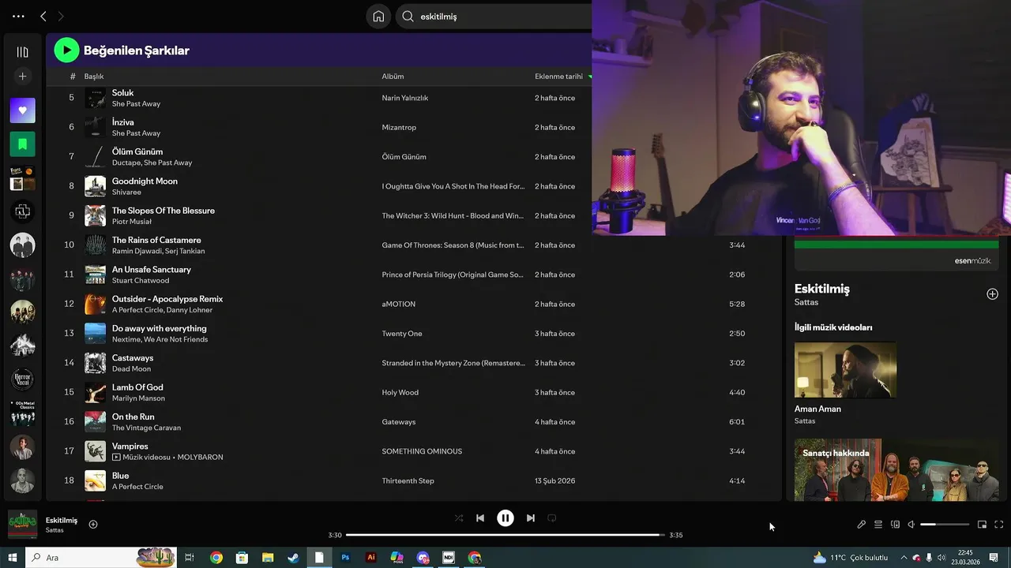Click the plus icon to create playlist
This screenshot has height=568, width=1011.
click(22, 77)
